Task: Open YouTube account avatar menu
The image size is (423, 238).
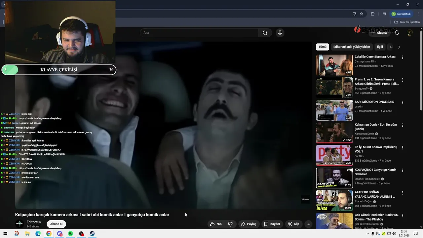Action: coord(410,33)
